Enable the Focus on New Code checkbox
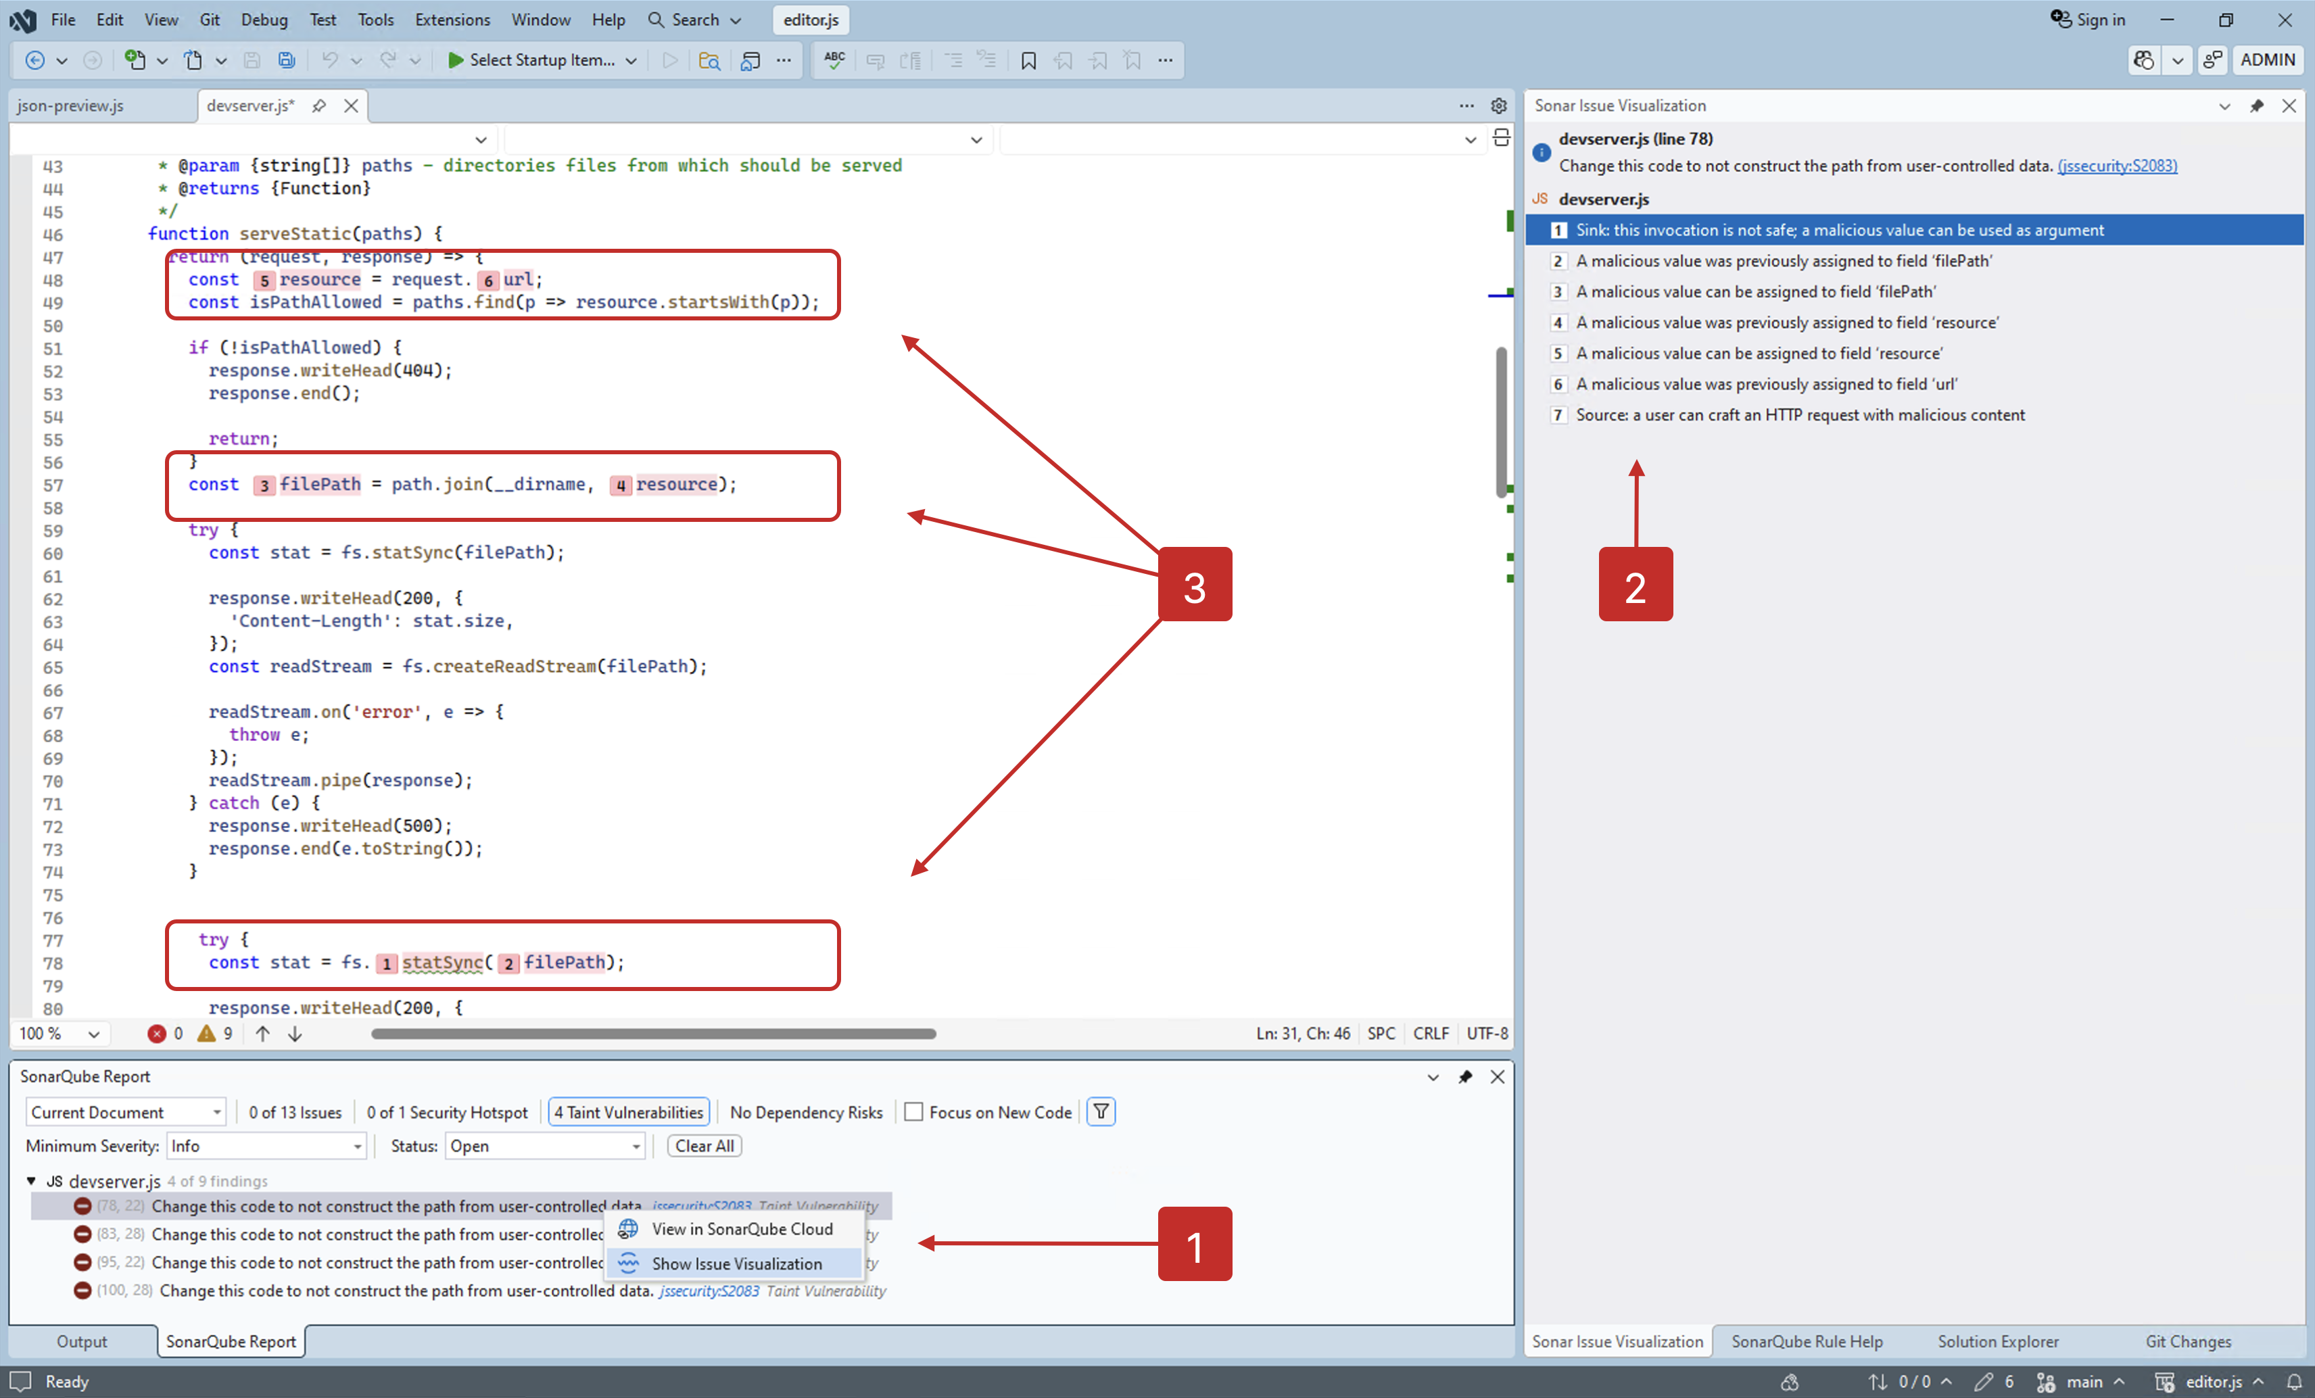 [x=913, y=1111]
